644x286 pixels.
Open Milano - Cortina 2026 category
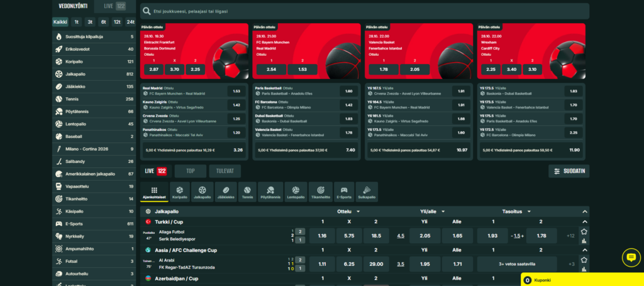(x=94, y=149)
